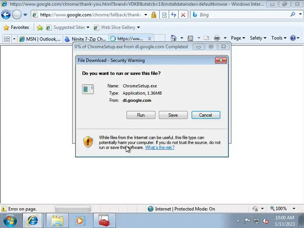Switch to the Ninite 7-Zip Chrome tab
Image resolution: width=304 pixels, height=228 pixels.
point(85,39)
